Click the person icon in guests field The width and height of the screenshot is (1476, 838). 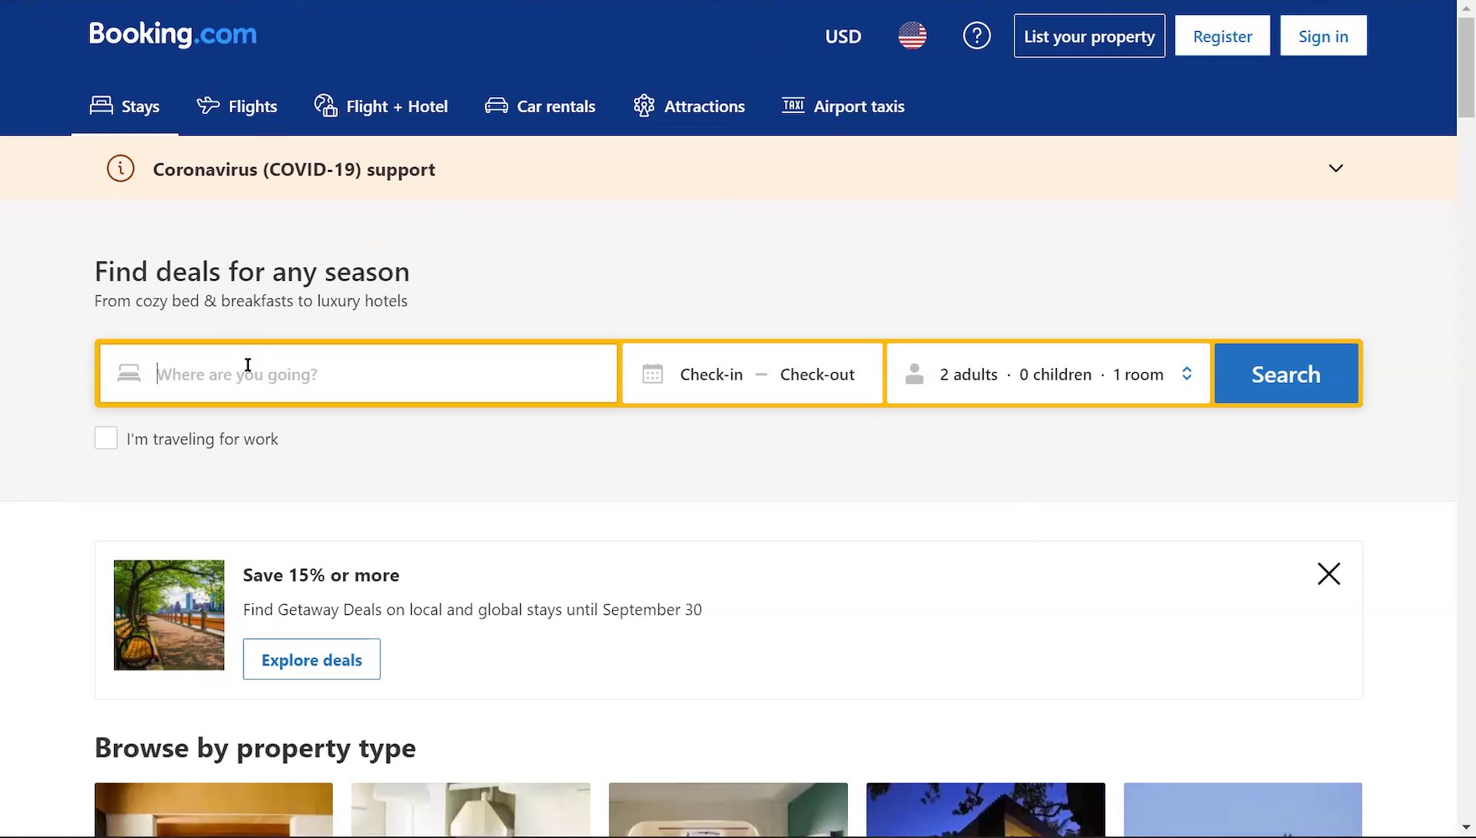(914, 374)
